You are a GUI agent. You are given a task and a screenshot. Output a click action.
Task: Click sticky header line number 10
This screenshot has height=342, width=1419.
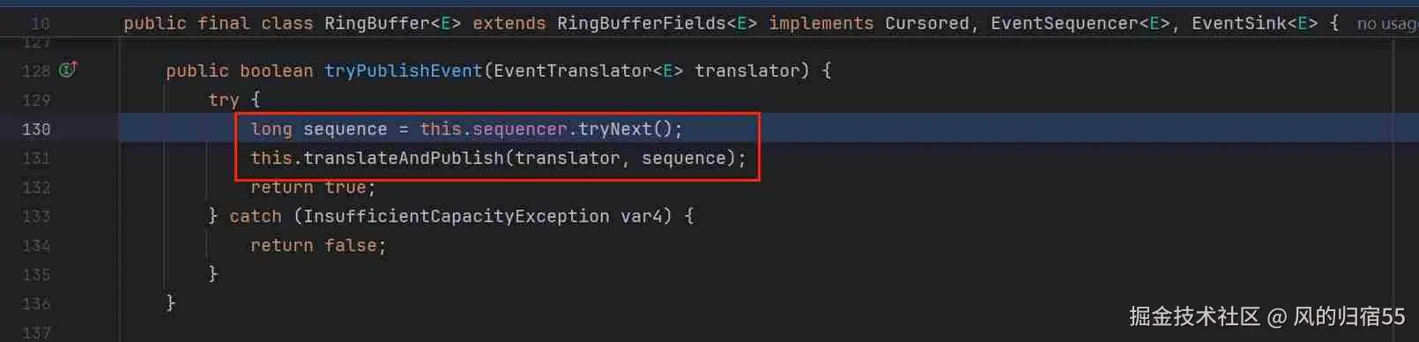point(41,24)
